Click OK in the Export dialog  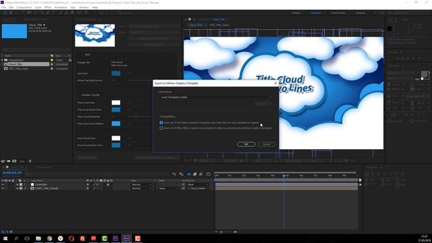pyautogui.click(x=246, y=144)
